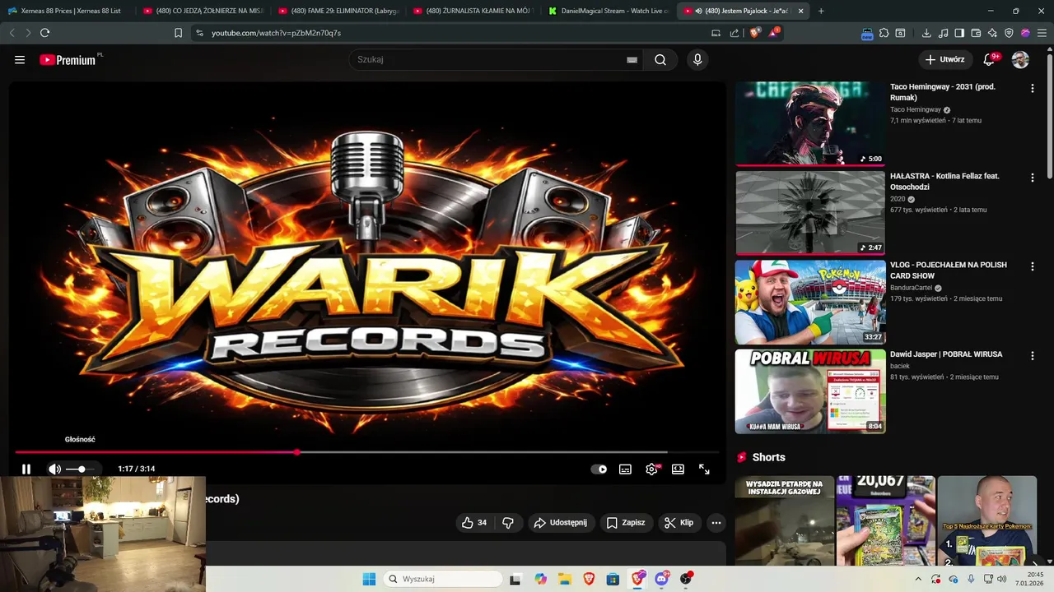Save video with the Zapisz button

pos(626,522)
